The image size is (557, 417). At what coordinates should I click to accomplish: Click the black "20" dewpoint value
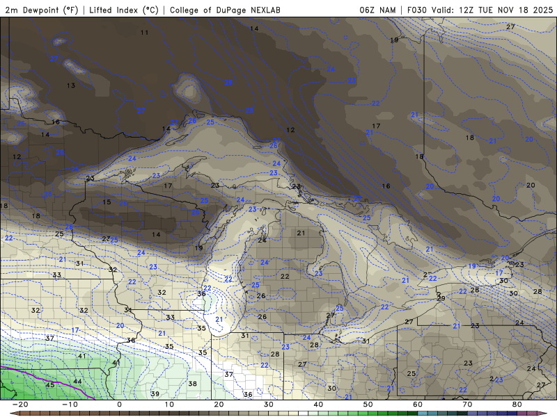[531, 185]
